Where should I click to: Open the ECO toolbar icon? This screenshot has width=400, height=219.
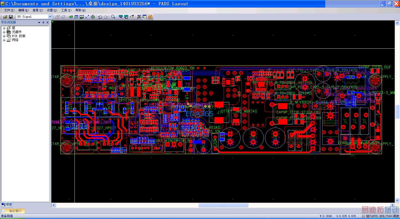coord(87,17)
